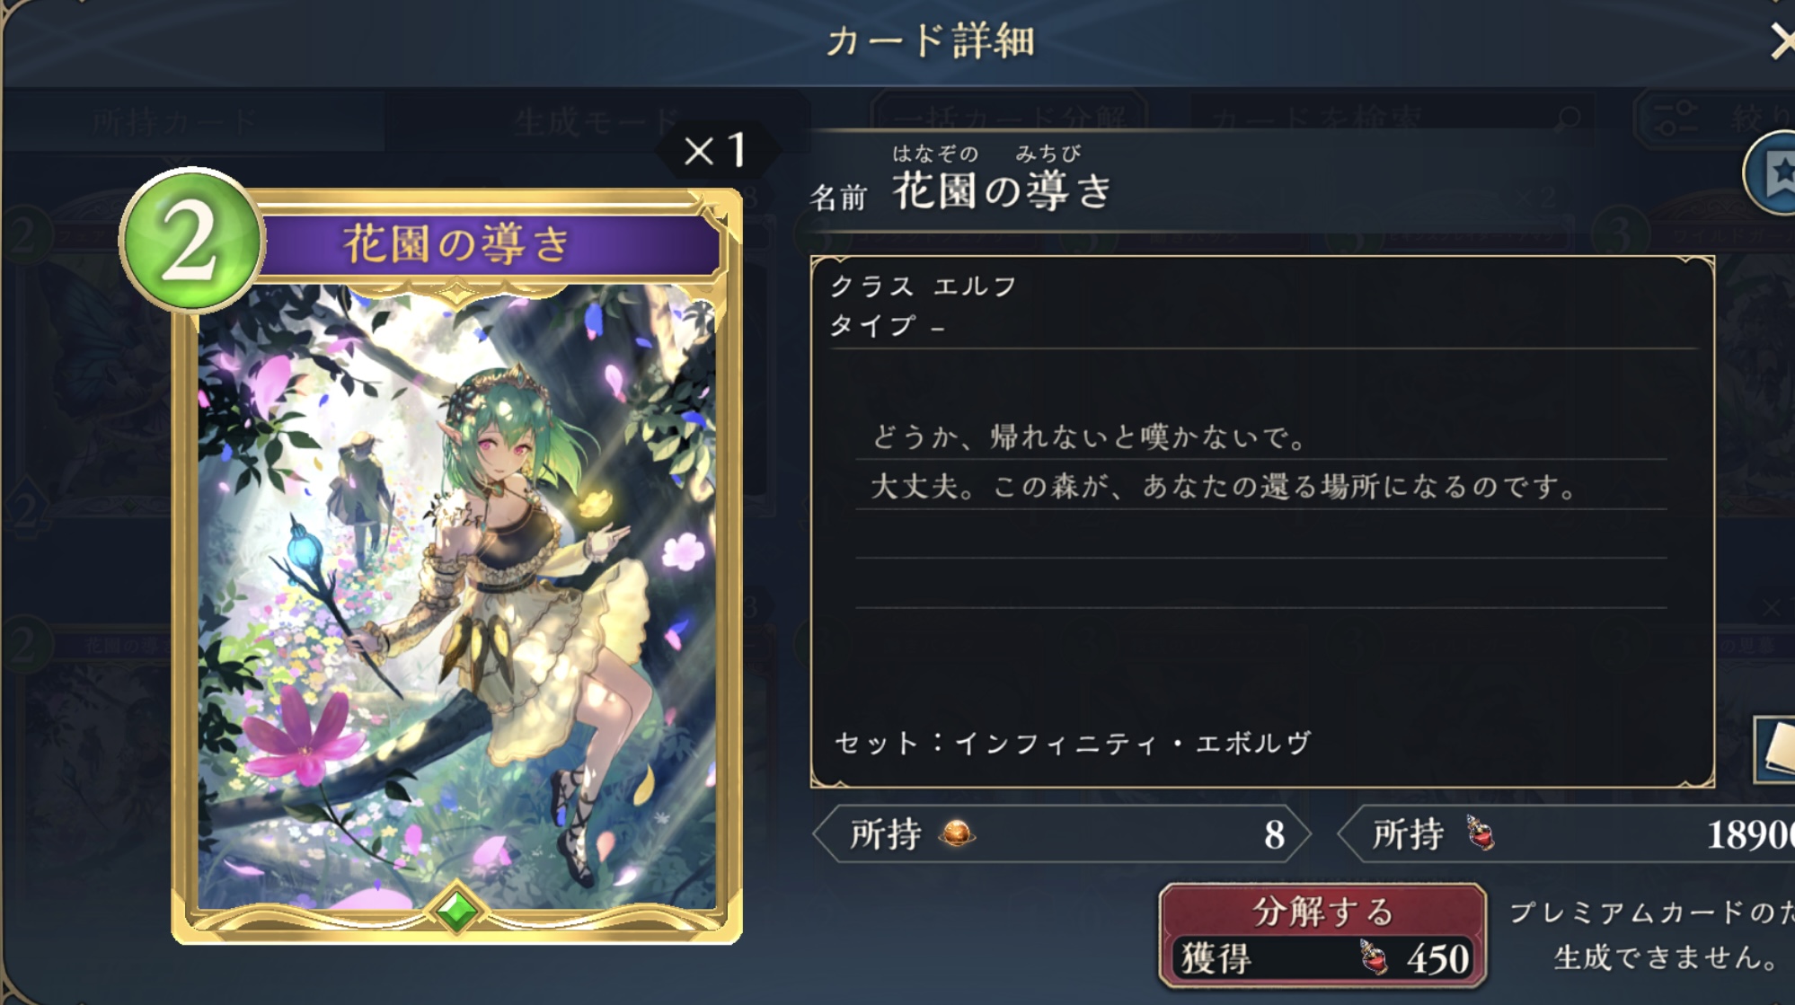Click the 一括カード分解 button
Image resolution: width=1795 pixels, height=1005 pixels.
1009,118
